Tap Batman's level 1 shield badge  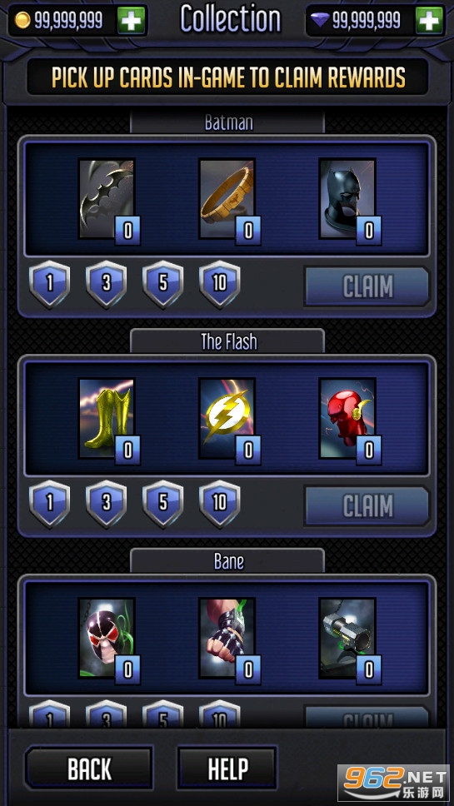point(50,284)
